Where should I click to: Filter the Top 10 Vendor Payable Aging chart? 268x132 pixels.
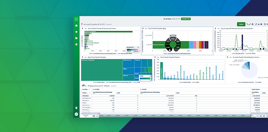143,29
